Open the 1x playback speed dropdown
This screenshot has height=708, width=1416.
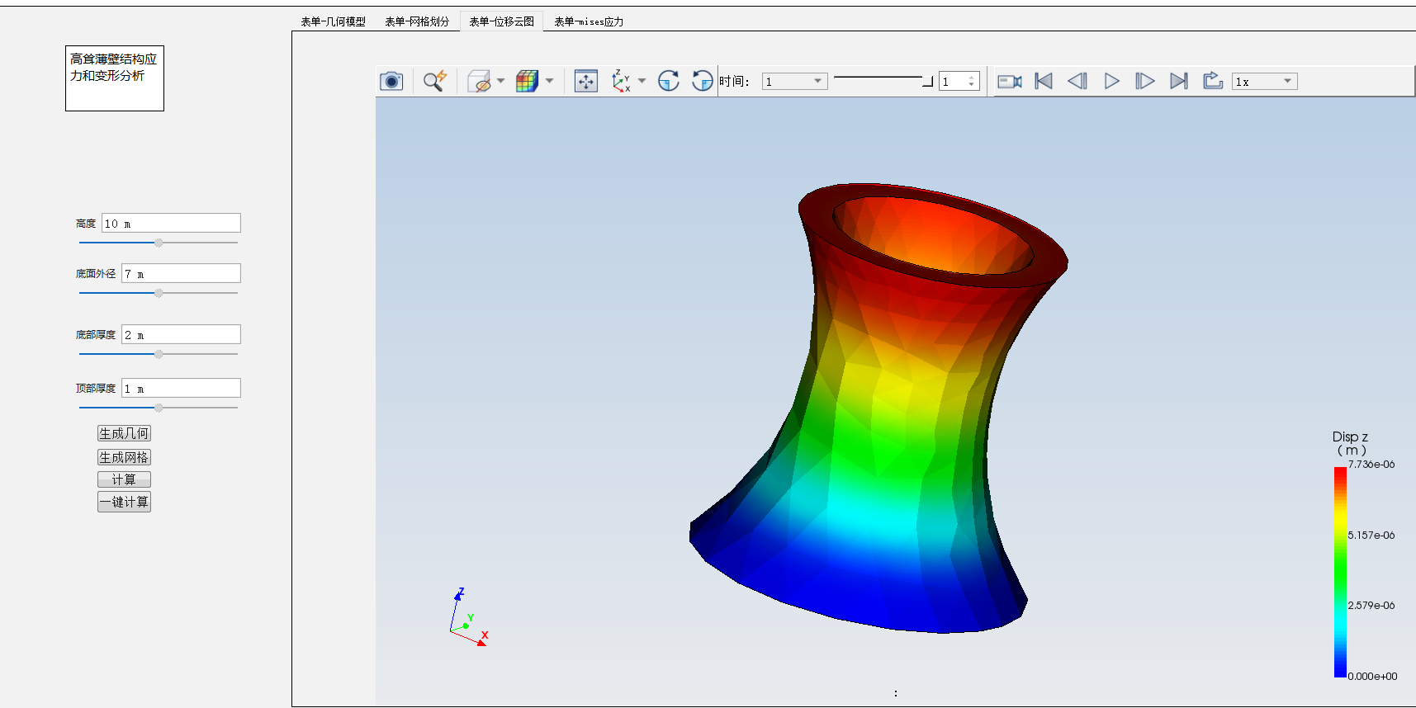1264,81
